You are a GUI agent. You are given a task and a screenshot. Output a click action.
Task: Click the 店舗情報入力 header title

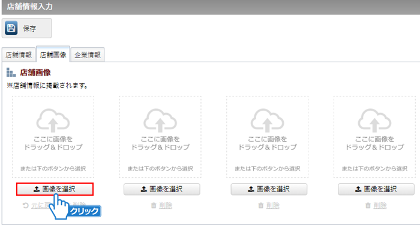[30, 7]
